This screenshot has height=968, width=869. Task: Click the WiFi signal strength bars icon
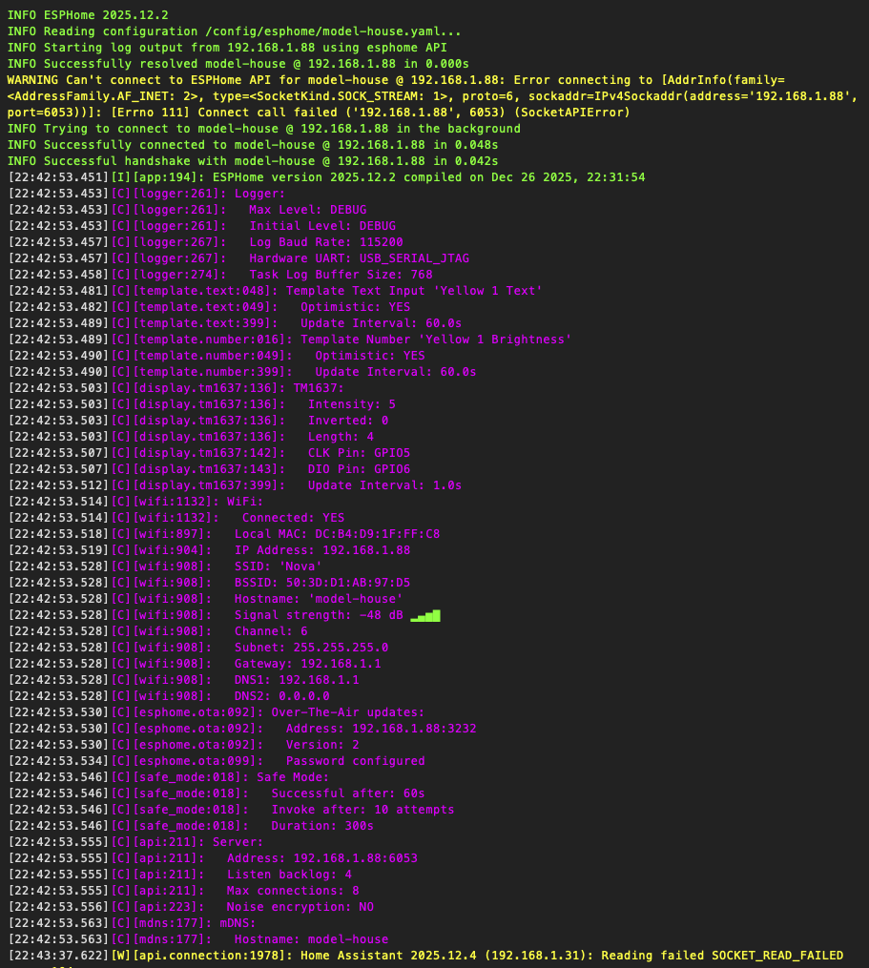click(425, 615)
